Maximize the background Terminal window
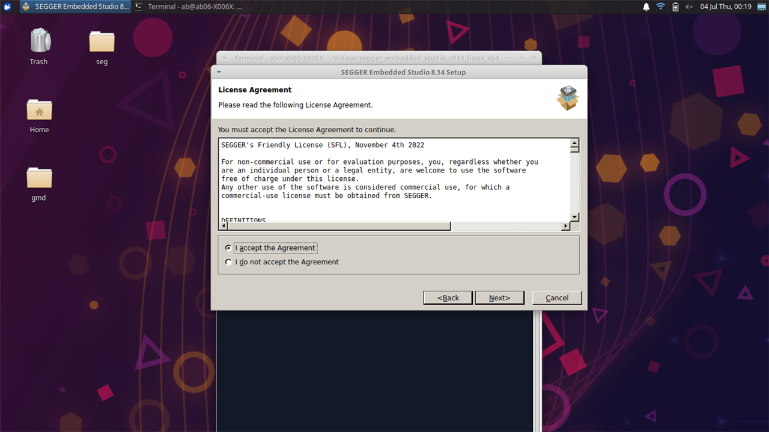The image size is (769, 432). [521, 58]
